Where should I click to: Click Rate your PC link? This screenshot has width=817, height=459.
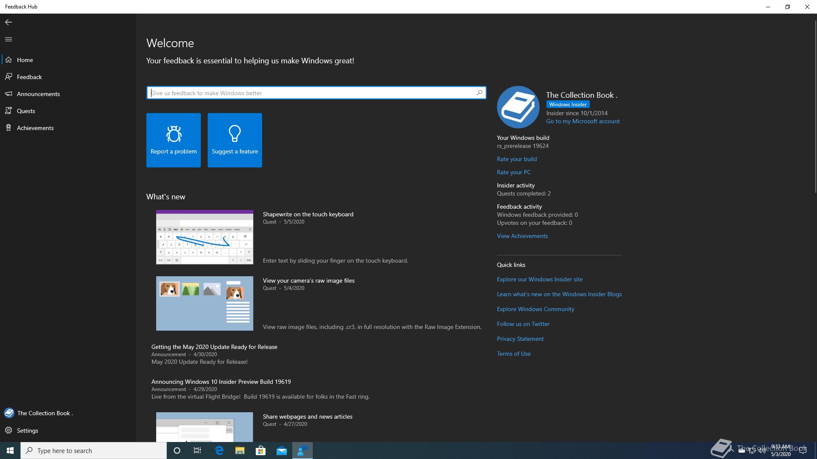pos(514,172)
